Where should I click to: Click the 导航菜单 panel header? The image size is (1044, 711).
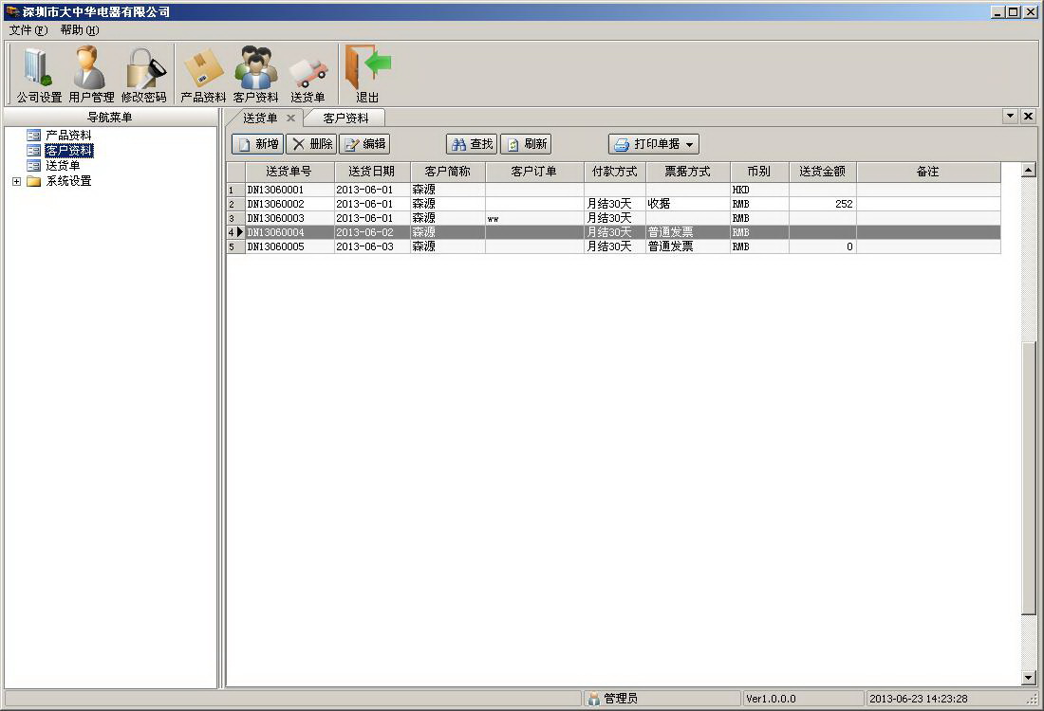(110, 117)
